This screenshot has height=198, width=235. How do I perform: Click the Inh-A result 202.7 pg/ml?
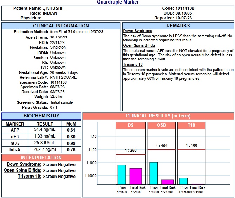pos(45,149)
